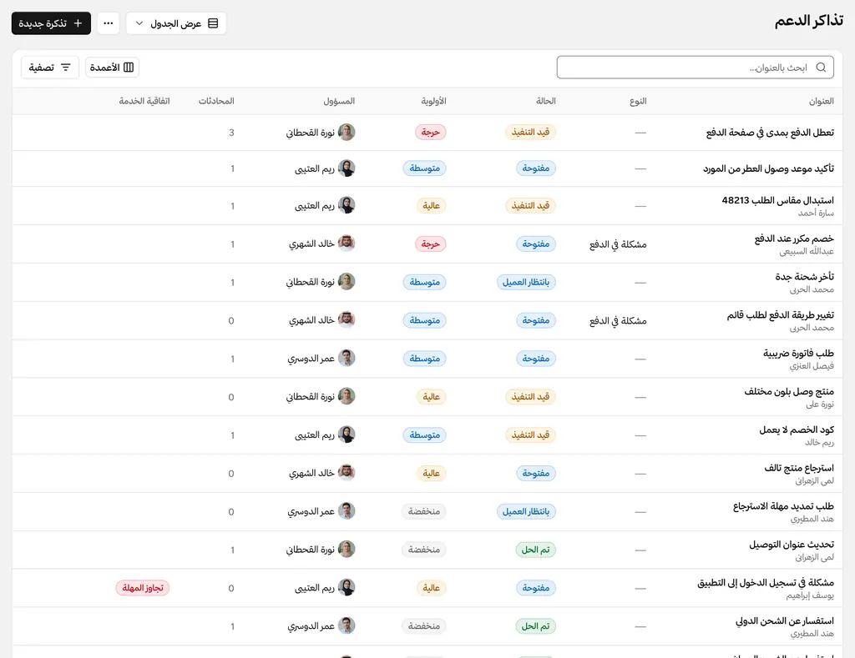Image resolution: width=855 pixels, height=658 pixels.
Task: Sort by المسؤول column header
Action: (x=339, y=101)
